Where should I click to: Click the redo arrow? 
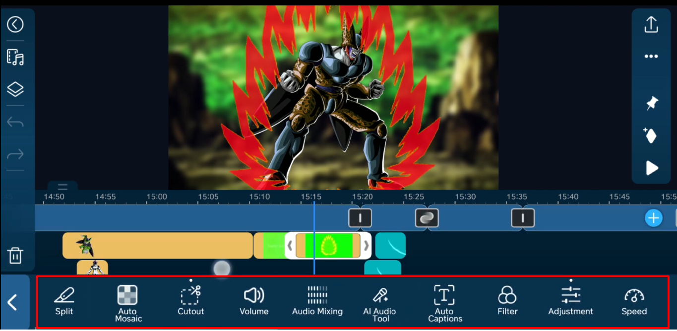15,154
